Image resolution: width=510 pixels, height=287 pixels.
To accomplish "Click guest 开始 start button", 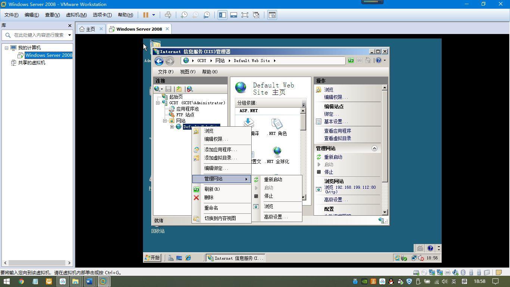I will click(153, 258).
